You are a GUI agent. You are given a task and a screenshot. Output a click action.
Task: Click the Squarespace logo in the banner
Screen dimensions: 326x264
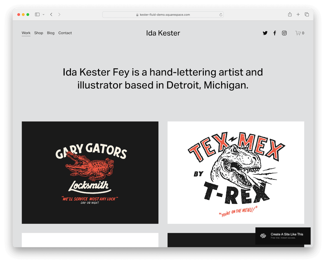tap(262, 236)
